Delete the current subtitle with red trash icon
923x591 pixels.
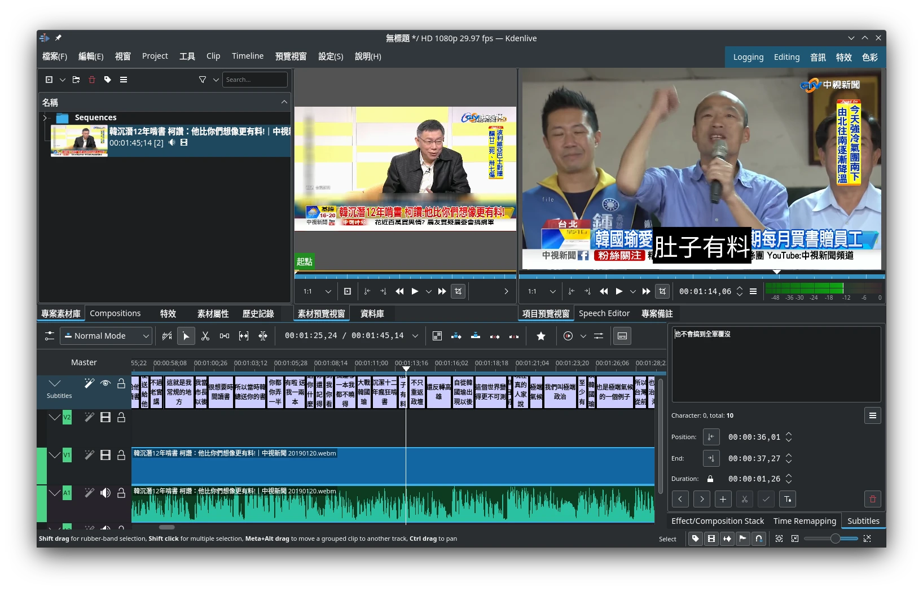(872, 499)
